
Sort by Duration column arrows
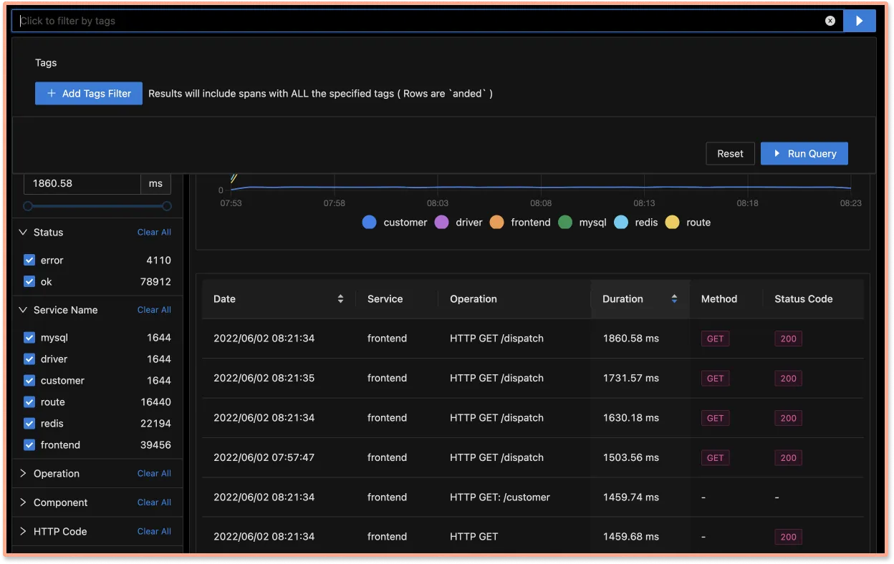(674, 299)
